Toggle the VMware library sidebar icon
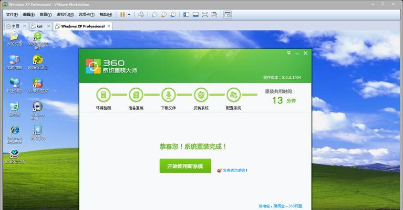 coord(187,15)
